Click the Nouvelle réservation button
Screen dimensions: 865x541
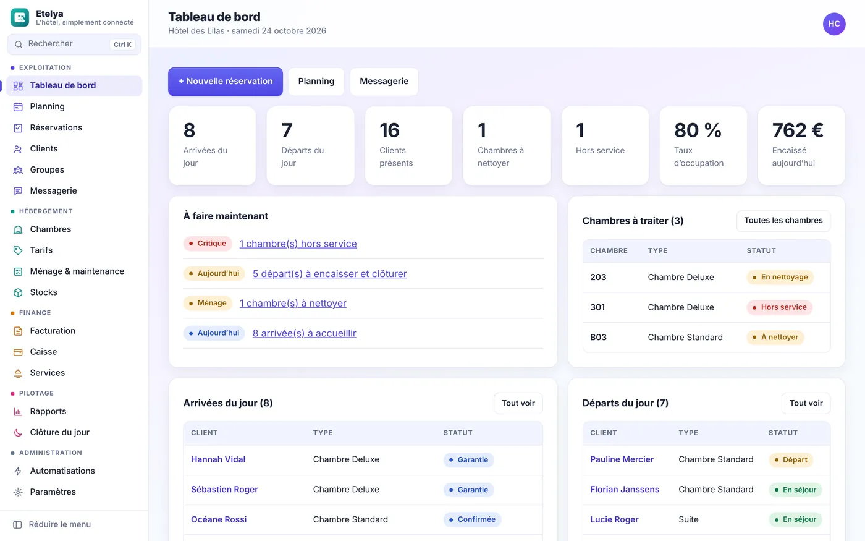tap(226, 82)
